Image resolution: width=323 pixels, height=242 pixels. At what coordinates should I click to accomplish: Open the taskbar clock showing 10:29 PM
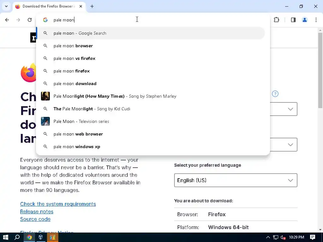(x=297, y=237)
